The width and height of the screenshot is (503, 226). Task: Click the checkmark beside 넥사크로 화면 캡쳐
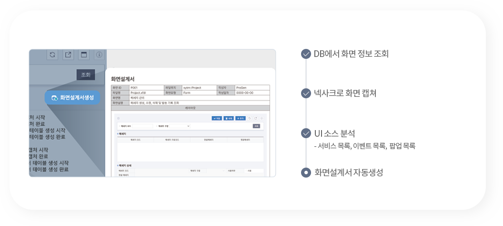click(306, 93)
